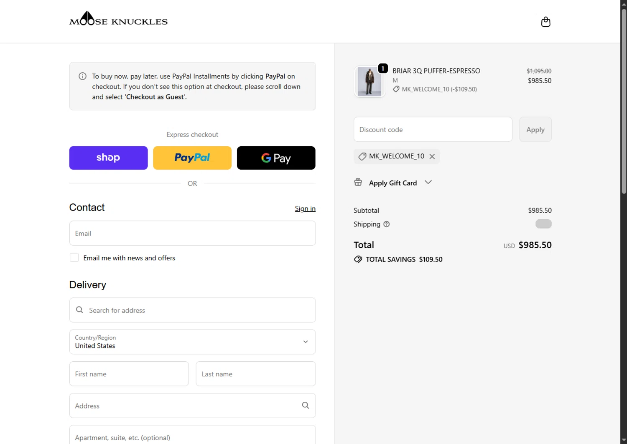This screenshot has height=444, width=627.
Task: Click the Total amount $985.50
Action: click(535, 245)
